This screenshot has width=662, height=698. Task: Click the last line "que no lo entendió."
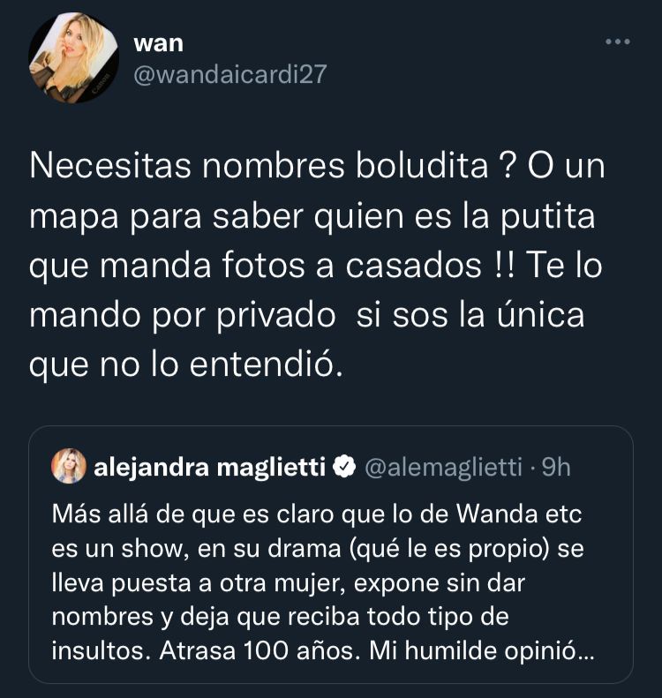(x=186, y=366)
